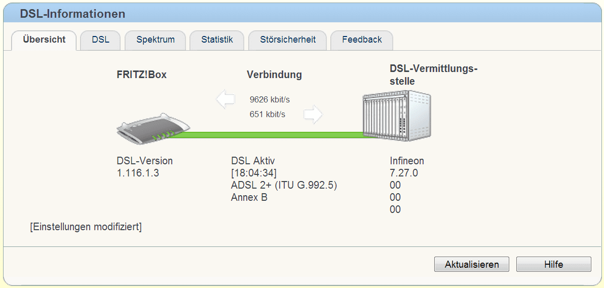Click the FRITZ!Box router image
604x288 pixels.
tap(152, 132)
